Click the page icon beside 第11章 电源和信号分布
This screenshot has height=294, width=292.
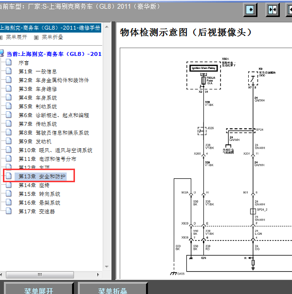9,158
